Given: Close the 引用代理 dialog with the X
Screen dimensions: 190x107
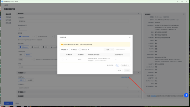Looking at the screenshot, I should [130, 38].
